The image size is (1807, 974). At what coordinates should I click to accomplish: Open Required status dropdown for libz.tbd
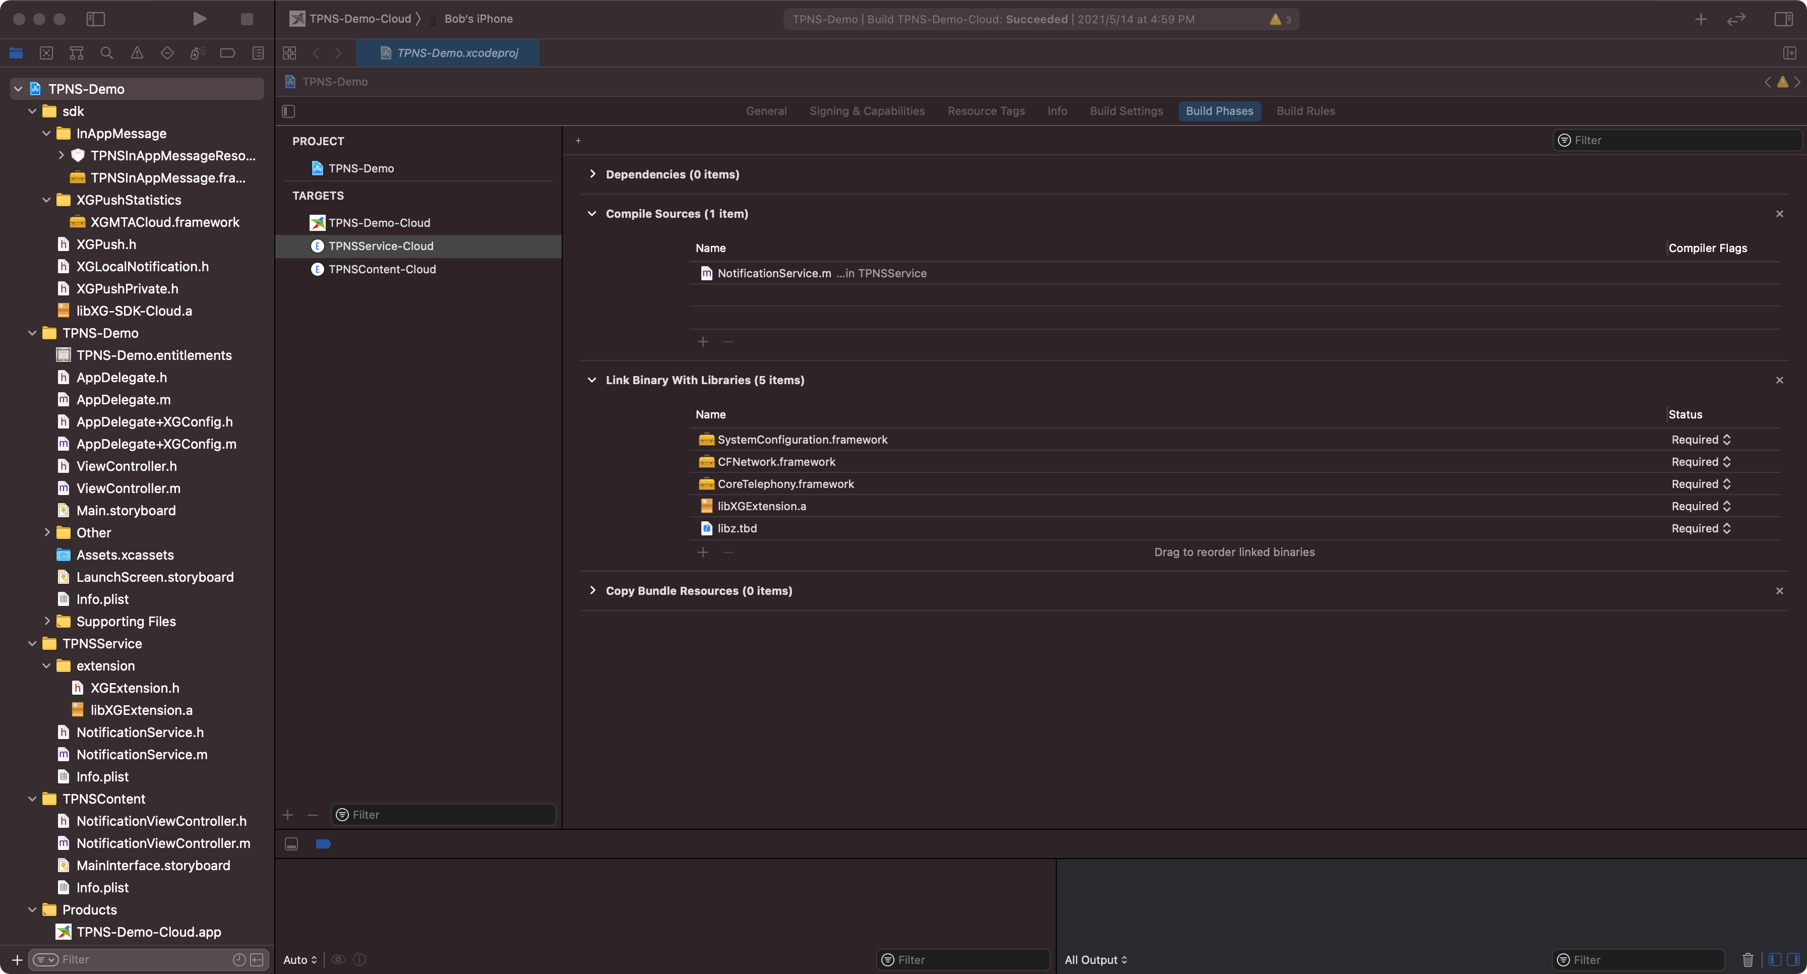click(1701, 528)
